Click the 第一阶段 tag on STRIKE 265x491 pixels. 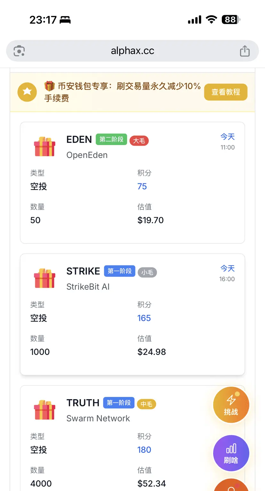[x=120, y=271]
